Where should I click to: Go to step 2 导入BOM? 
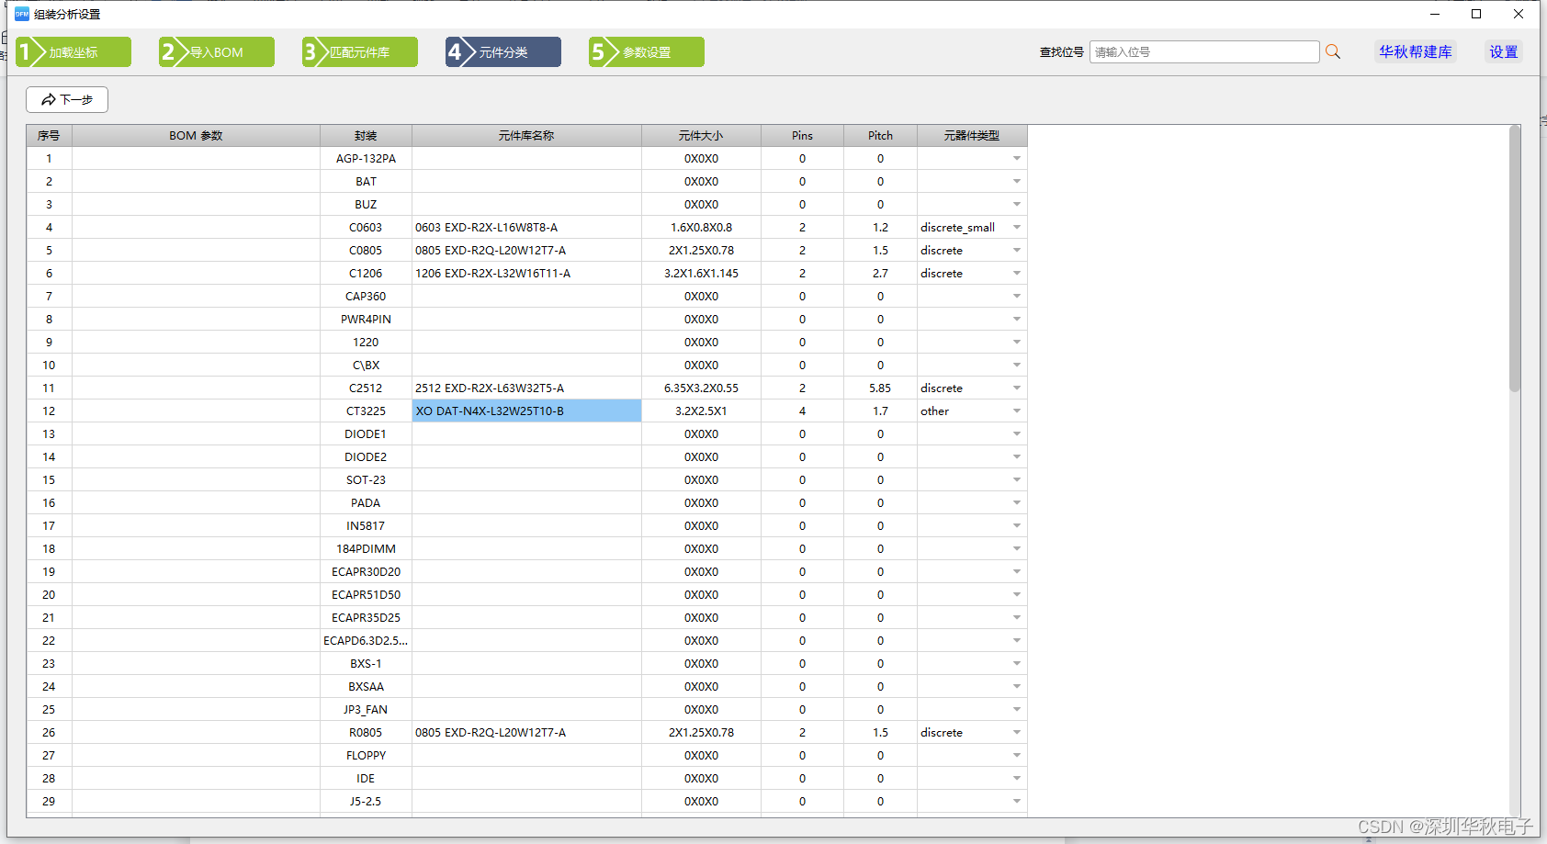[217, 52]
